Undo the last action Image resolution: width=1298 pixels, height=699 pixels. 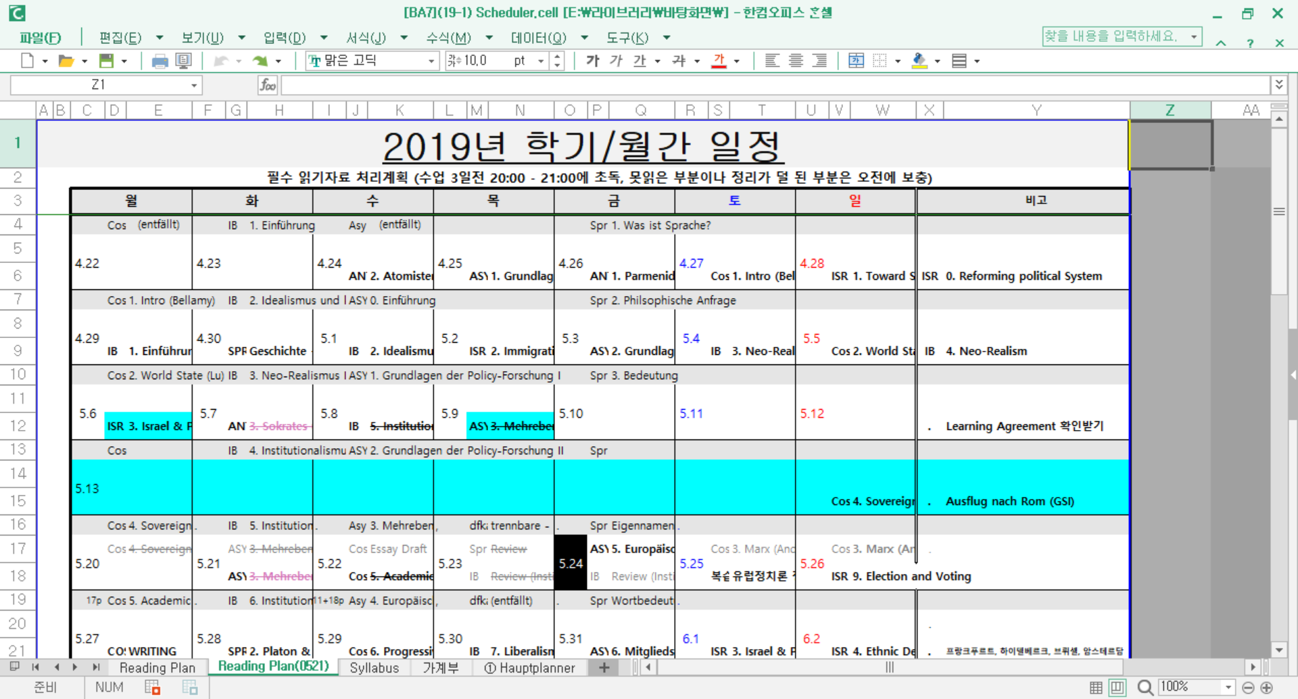point(220,61)
